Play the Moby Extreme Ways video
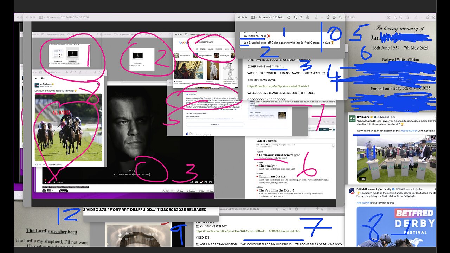The image size is (450, 253). click(x=45, y=182)
